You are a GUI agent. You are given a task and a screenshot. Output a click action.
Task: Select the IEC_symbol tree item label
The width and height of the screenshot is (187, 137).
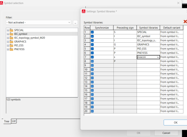pyautogui.click(x=21, y=34)
